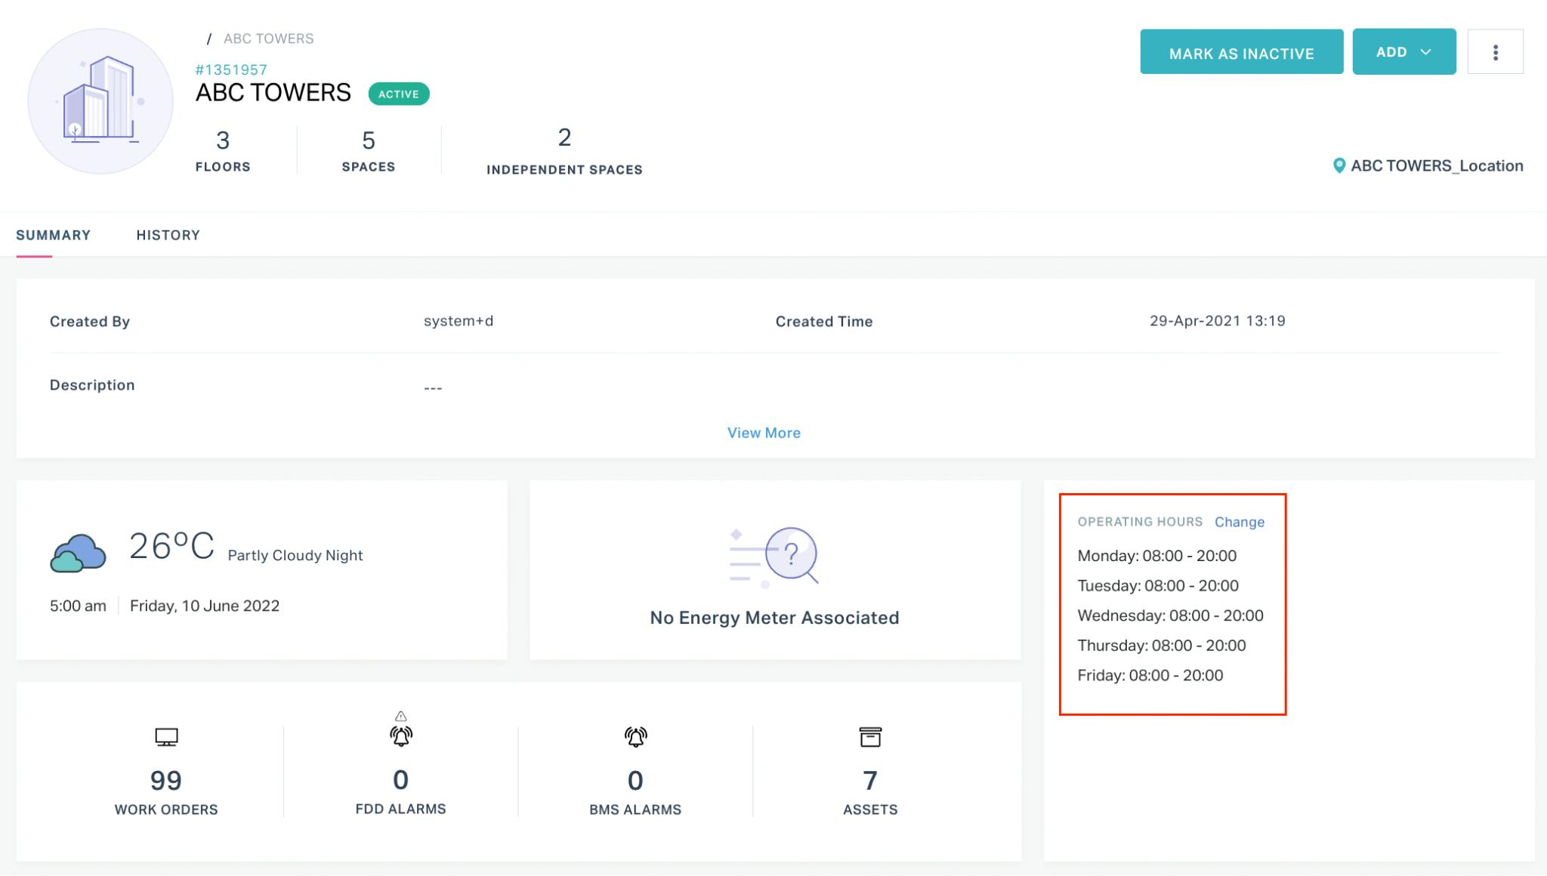Click the FDD alarms bell icon

400,735
